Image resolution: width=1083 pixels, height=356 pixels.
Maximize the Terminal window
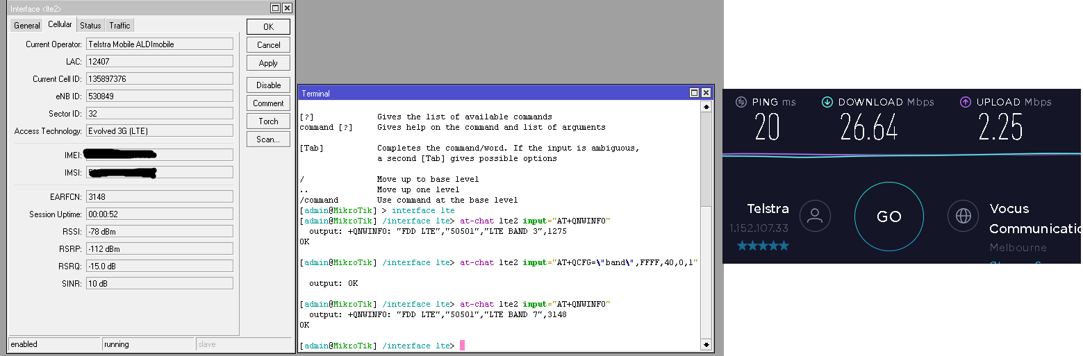695,93
